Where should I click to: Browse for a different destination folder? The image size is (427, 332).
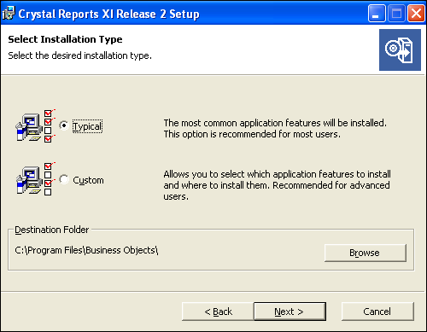point(366,253)
